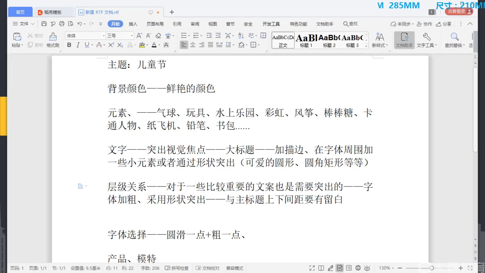Click the search (查找) command box
This screenshot has height=273, width=485.
pos(350,24)
